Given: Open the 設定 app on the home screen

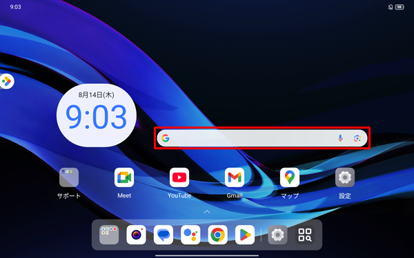Looking at the screenshot, I should point(345,178).
